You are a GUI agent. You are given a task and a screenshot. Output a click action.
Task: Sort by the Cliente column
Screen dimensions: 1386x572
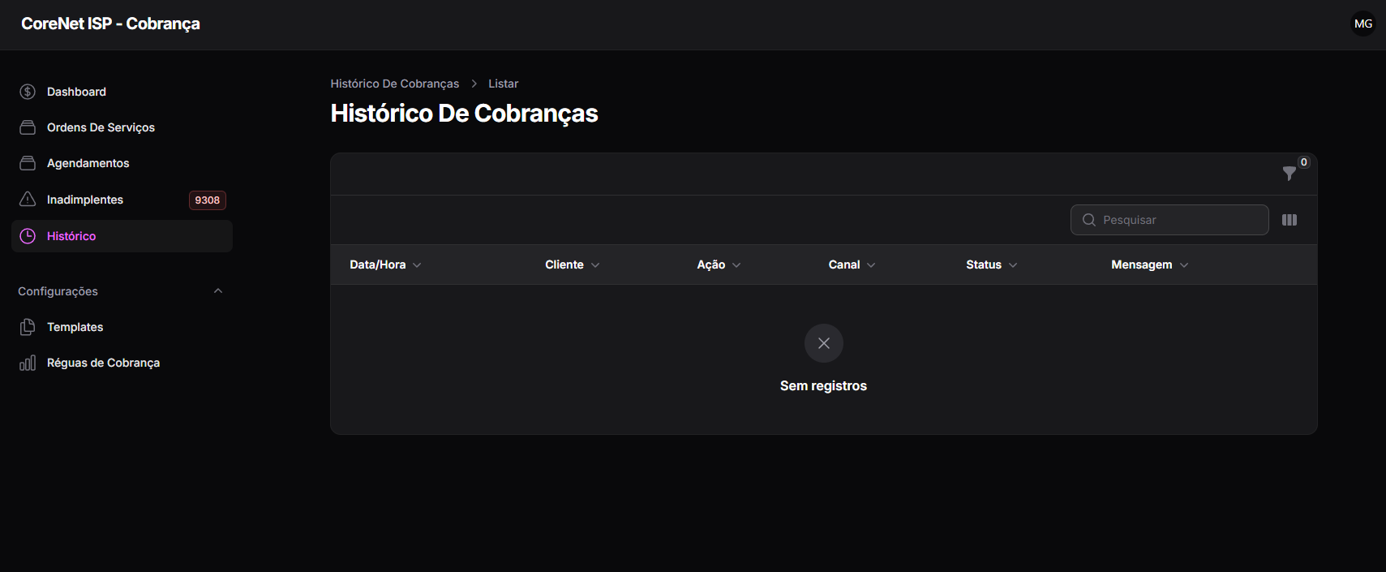tap(573, 264)
